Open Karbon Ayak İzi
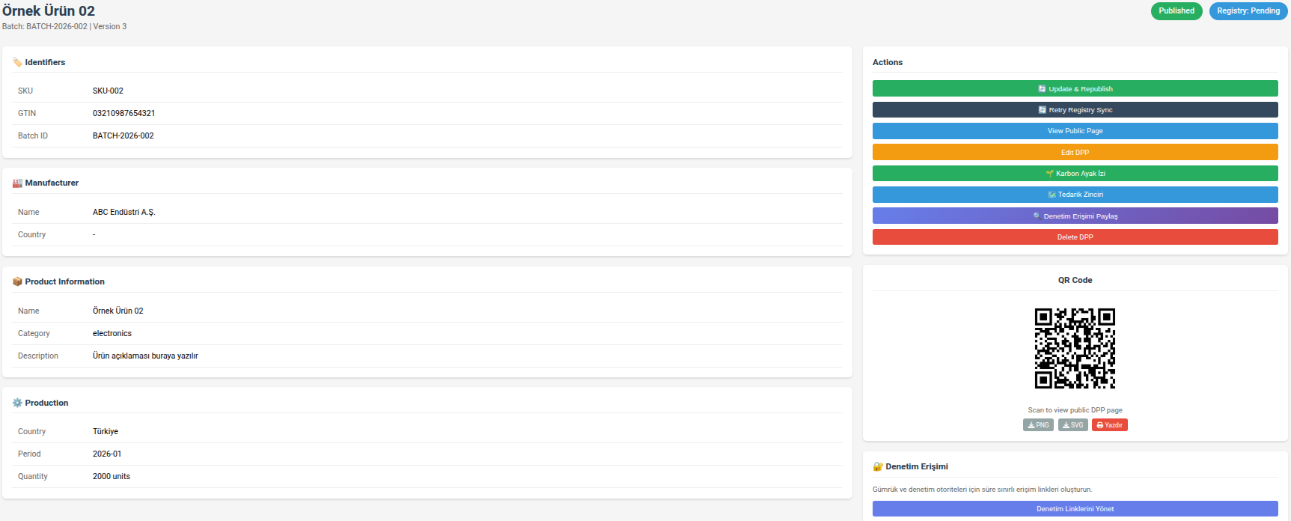Image resolution: width=1291 pixels, height=521 pixels. (x=1075, y=173)
